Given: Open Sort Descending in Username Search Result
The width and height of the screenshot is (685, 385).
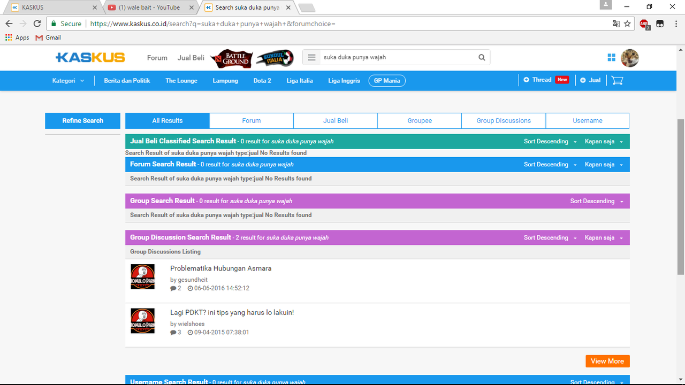Looking at the screenshot, I should [597, 382].
